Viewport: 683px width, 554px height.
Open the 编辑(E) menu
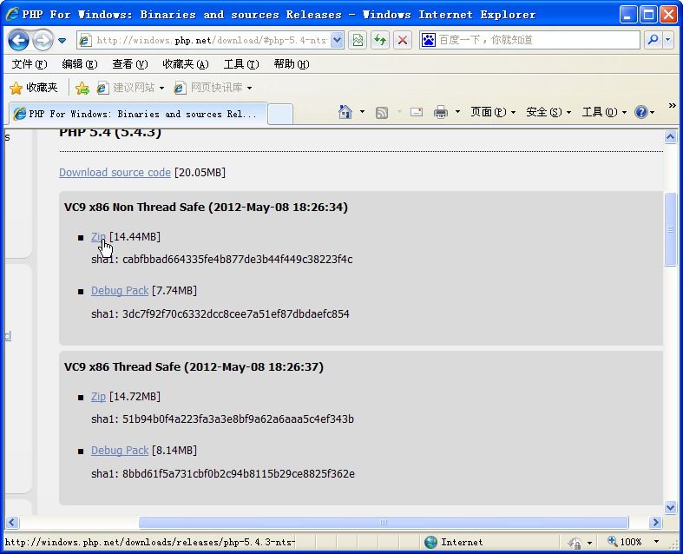pyautogui.click(x=80, y=64)
